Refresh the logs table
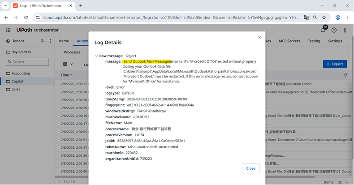The width and height of the screenshot is (354, 185). click(345, 75)
